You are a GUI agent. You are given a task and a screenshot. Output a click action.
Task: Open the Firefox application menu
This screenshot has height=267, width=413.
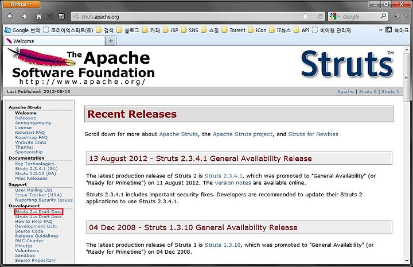21,4
